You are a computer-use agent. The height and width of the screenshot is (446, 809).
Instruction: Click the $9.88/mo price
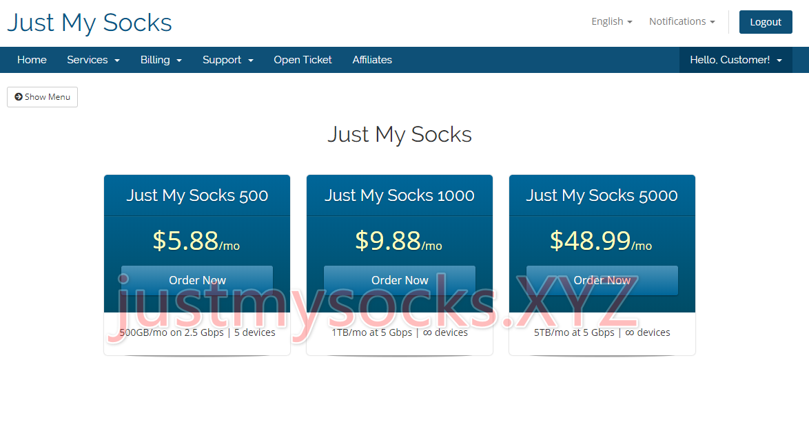[399, 241]
